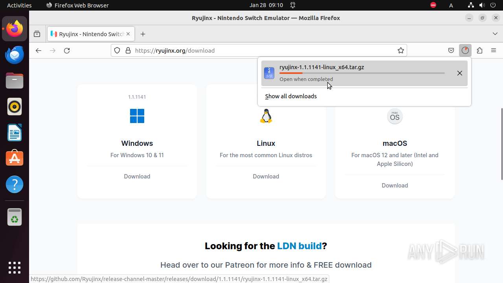This screenshot has height=283, width=503.
Task: Click the red do-not-disturb tray icon
Action: [x=433, y=5]
